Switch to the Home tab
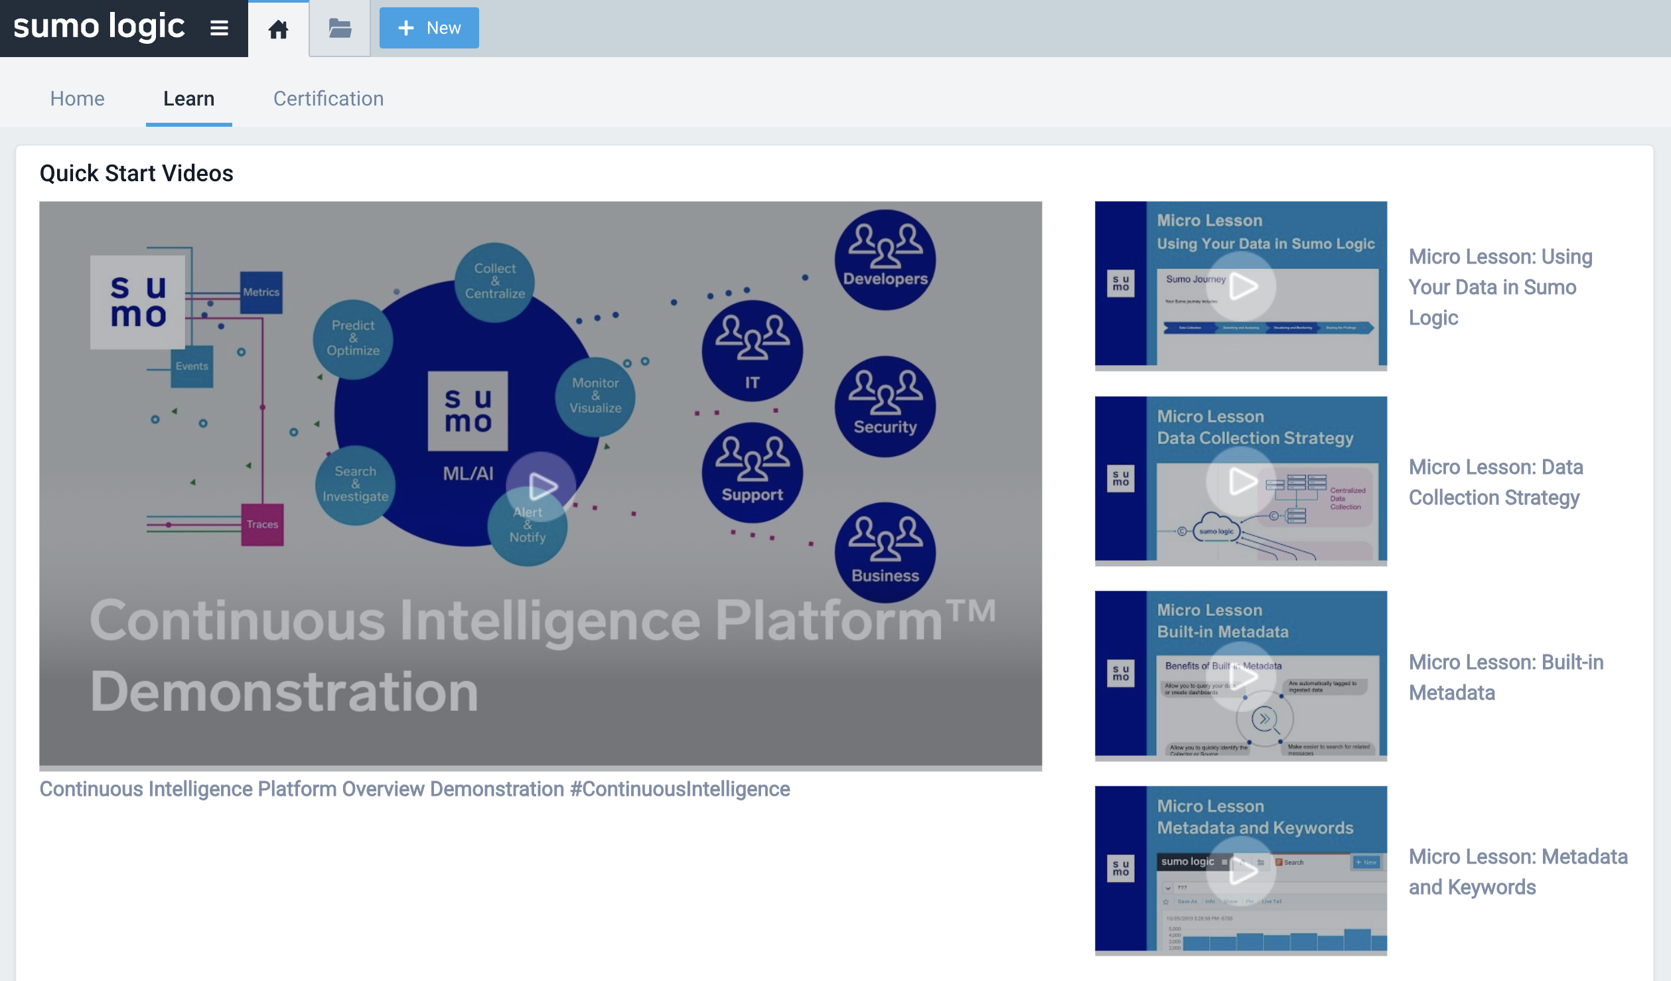Image resolution: width=1671 pixels, height=981 pixels. pos(77,98)
